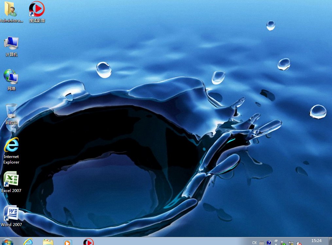Open the Windows Start menu orb
Screen dimensions: 332x245
pyautogui.click(x=7, y=242)
